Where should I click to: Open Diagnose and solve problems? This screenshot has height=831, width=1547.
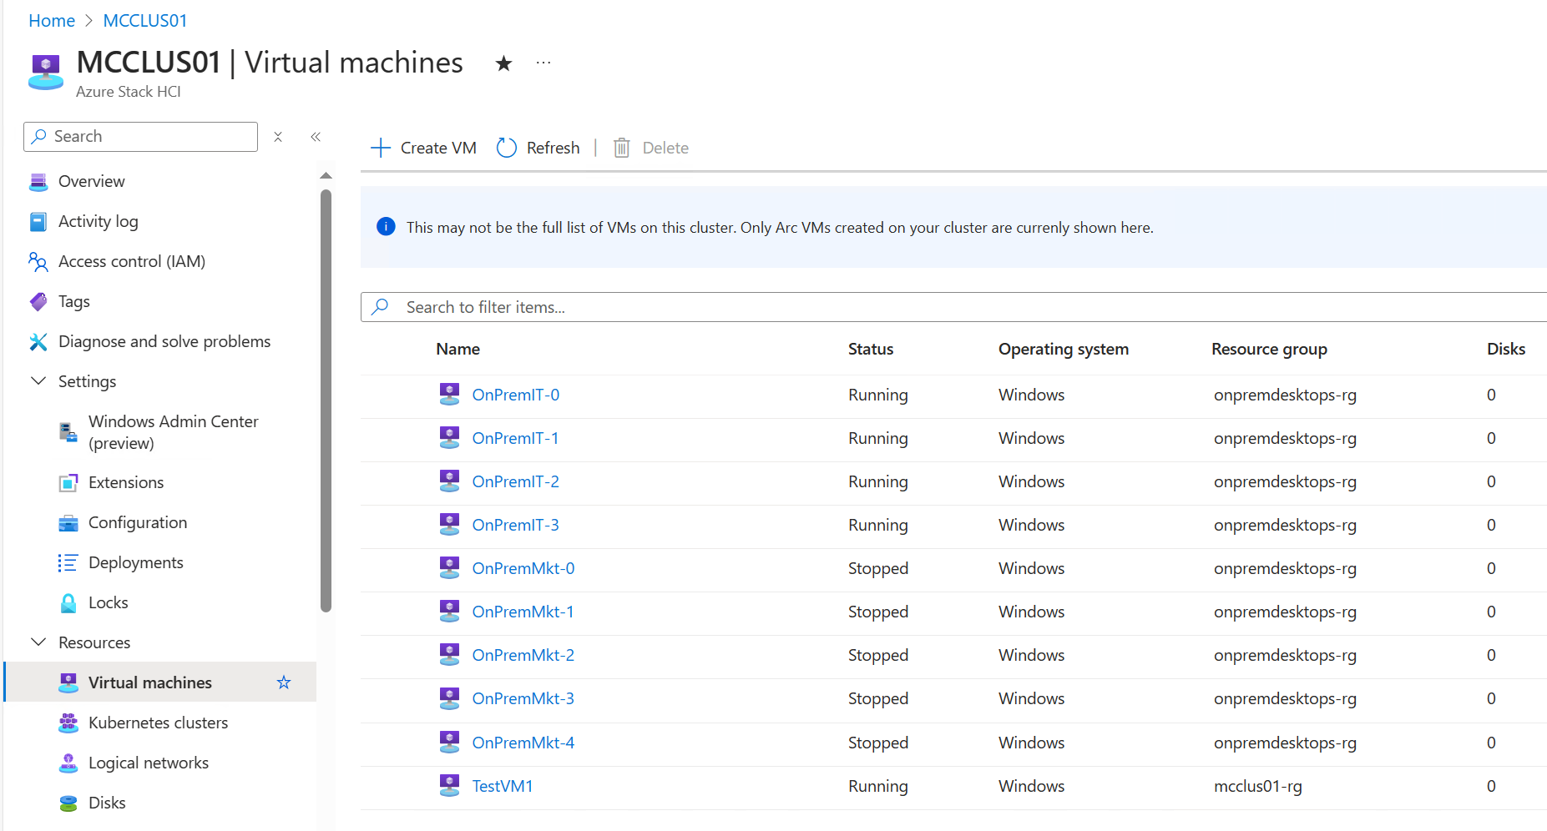(x=164, y=341)
